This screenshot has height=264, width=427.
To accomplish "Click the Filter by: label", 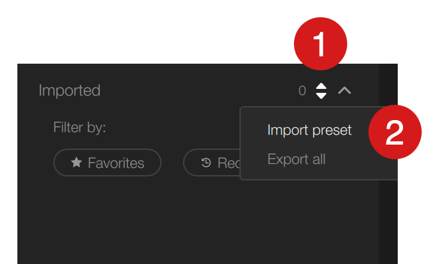I will (80, 127).
